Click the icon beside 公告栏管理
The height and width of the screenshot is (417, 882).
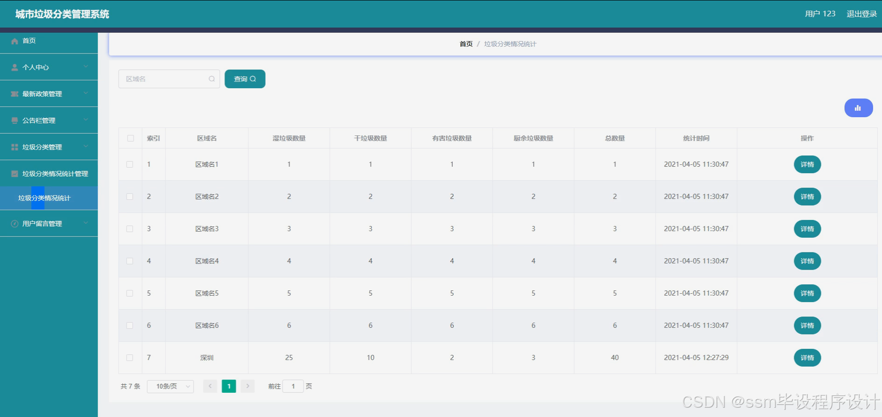[x=14, y=120]
